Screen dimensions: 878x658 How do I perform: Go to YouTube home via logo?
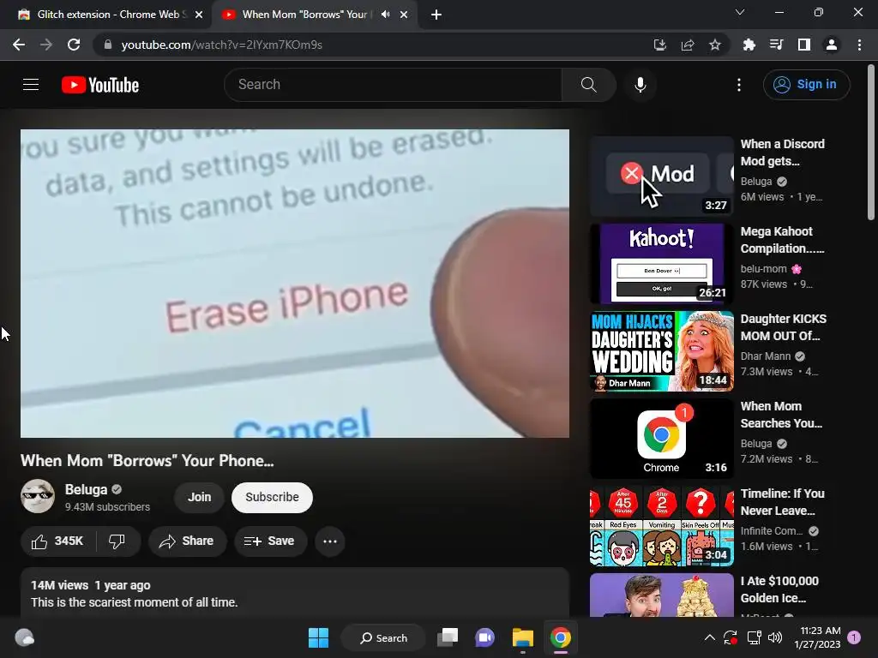click(100, 85)
